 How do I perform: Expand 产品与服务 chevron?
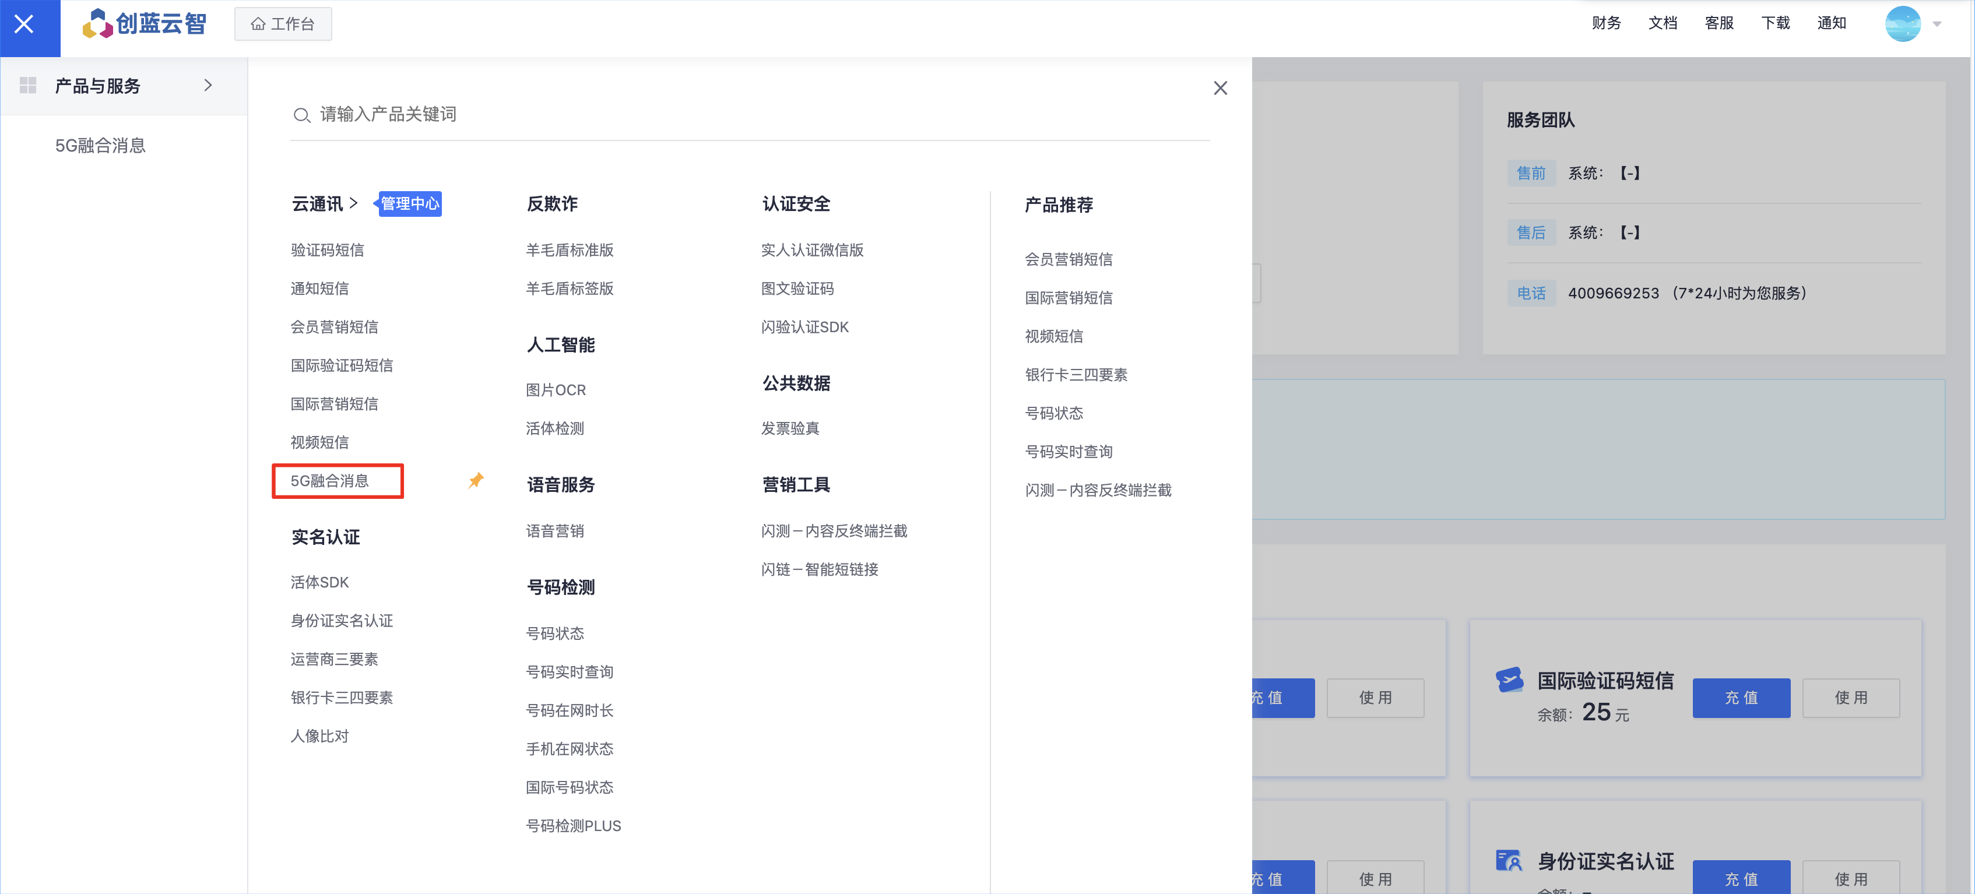pyautogui.click(x=208, y=85)
